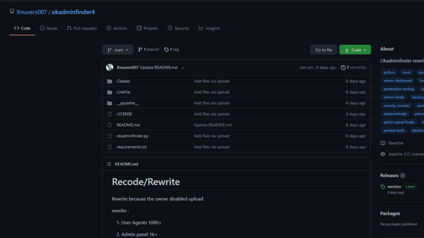Open the __pycache__ folder

pos(128,103)
